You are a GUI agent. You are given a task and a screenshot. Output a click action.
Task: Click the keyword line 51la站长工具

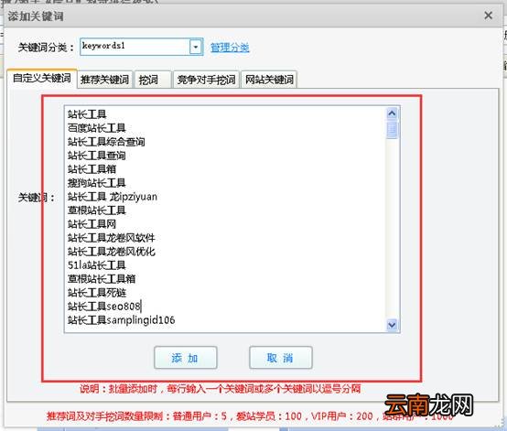coord(97,265)
